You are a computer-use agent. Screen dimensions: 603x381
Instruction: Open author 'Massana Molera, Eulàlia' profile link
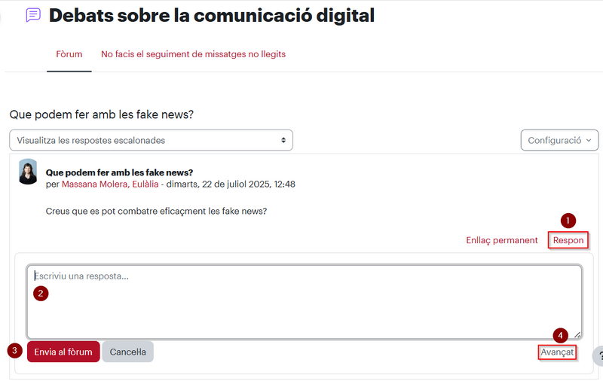pyautogui.click(x=110, y=184)
